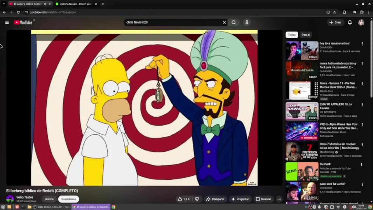Open the notifications bell
The width and height of the screenshot is (373, 210).
tap(350, 22)
